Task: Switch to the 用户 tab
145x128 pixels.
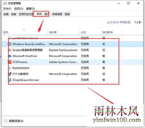Action: 47,14
